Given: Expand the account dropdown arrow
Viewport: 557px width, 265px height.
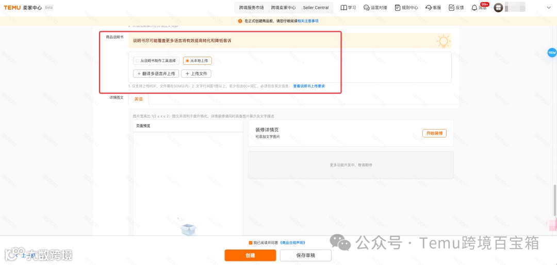Looking at the screenshot, I should 548,7.
